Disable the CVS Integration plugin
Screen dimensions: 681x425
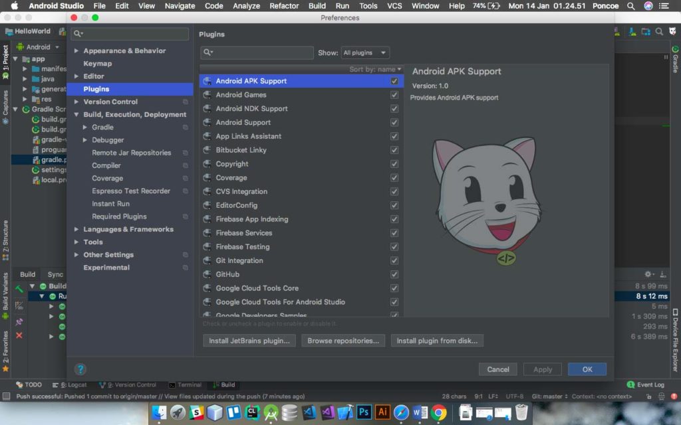point(394,191)
